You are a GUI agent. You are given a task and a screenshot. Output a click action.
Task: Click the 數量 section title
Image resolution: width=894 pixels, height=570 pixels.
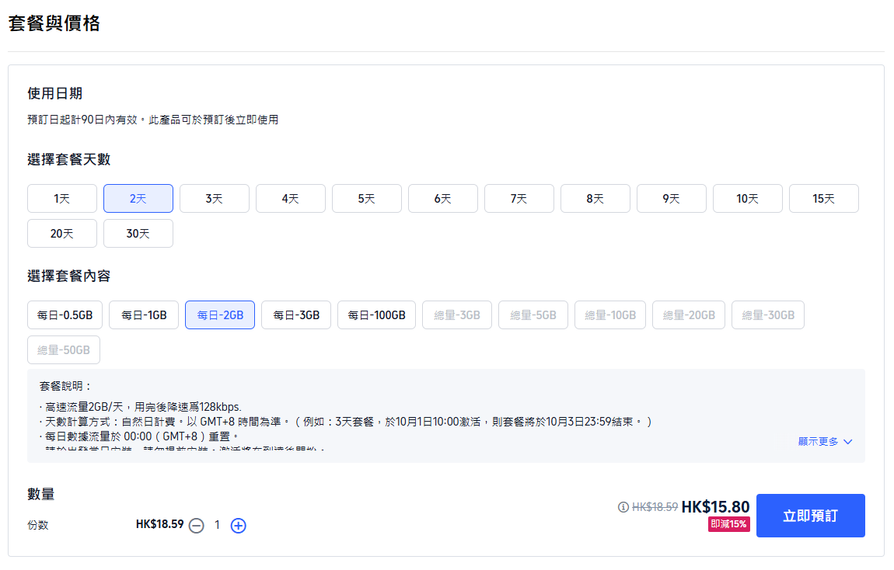pyautogui.click(x=41, y=494)
